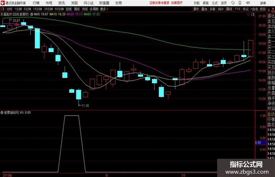Switch to 分时 period tab

(x=9, y=9)
